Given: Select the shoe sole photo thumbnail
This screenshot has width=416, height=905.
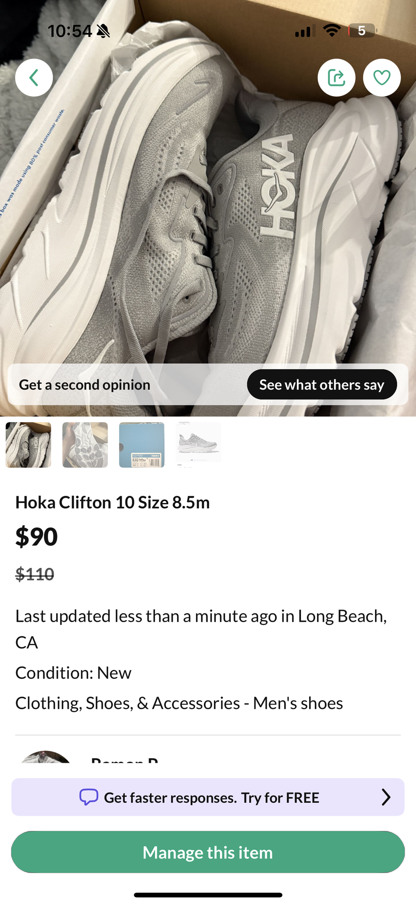Looking at the screenshot, I should pyautogui.click(x=85, y=445).
